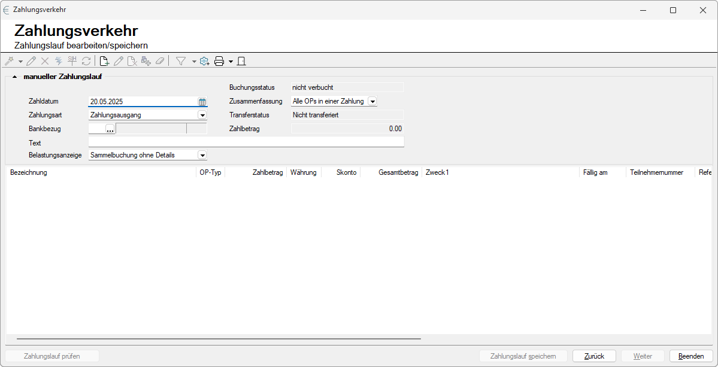718x367 pixels.
Task: Open the print options dropdown arrow
Action: click(231, 61)
